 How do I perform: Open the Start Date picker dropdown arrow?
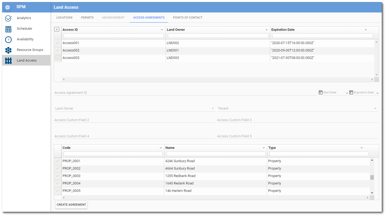tap(347, 93)
